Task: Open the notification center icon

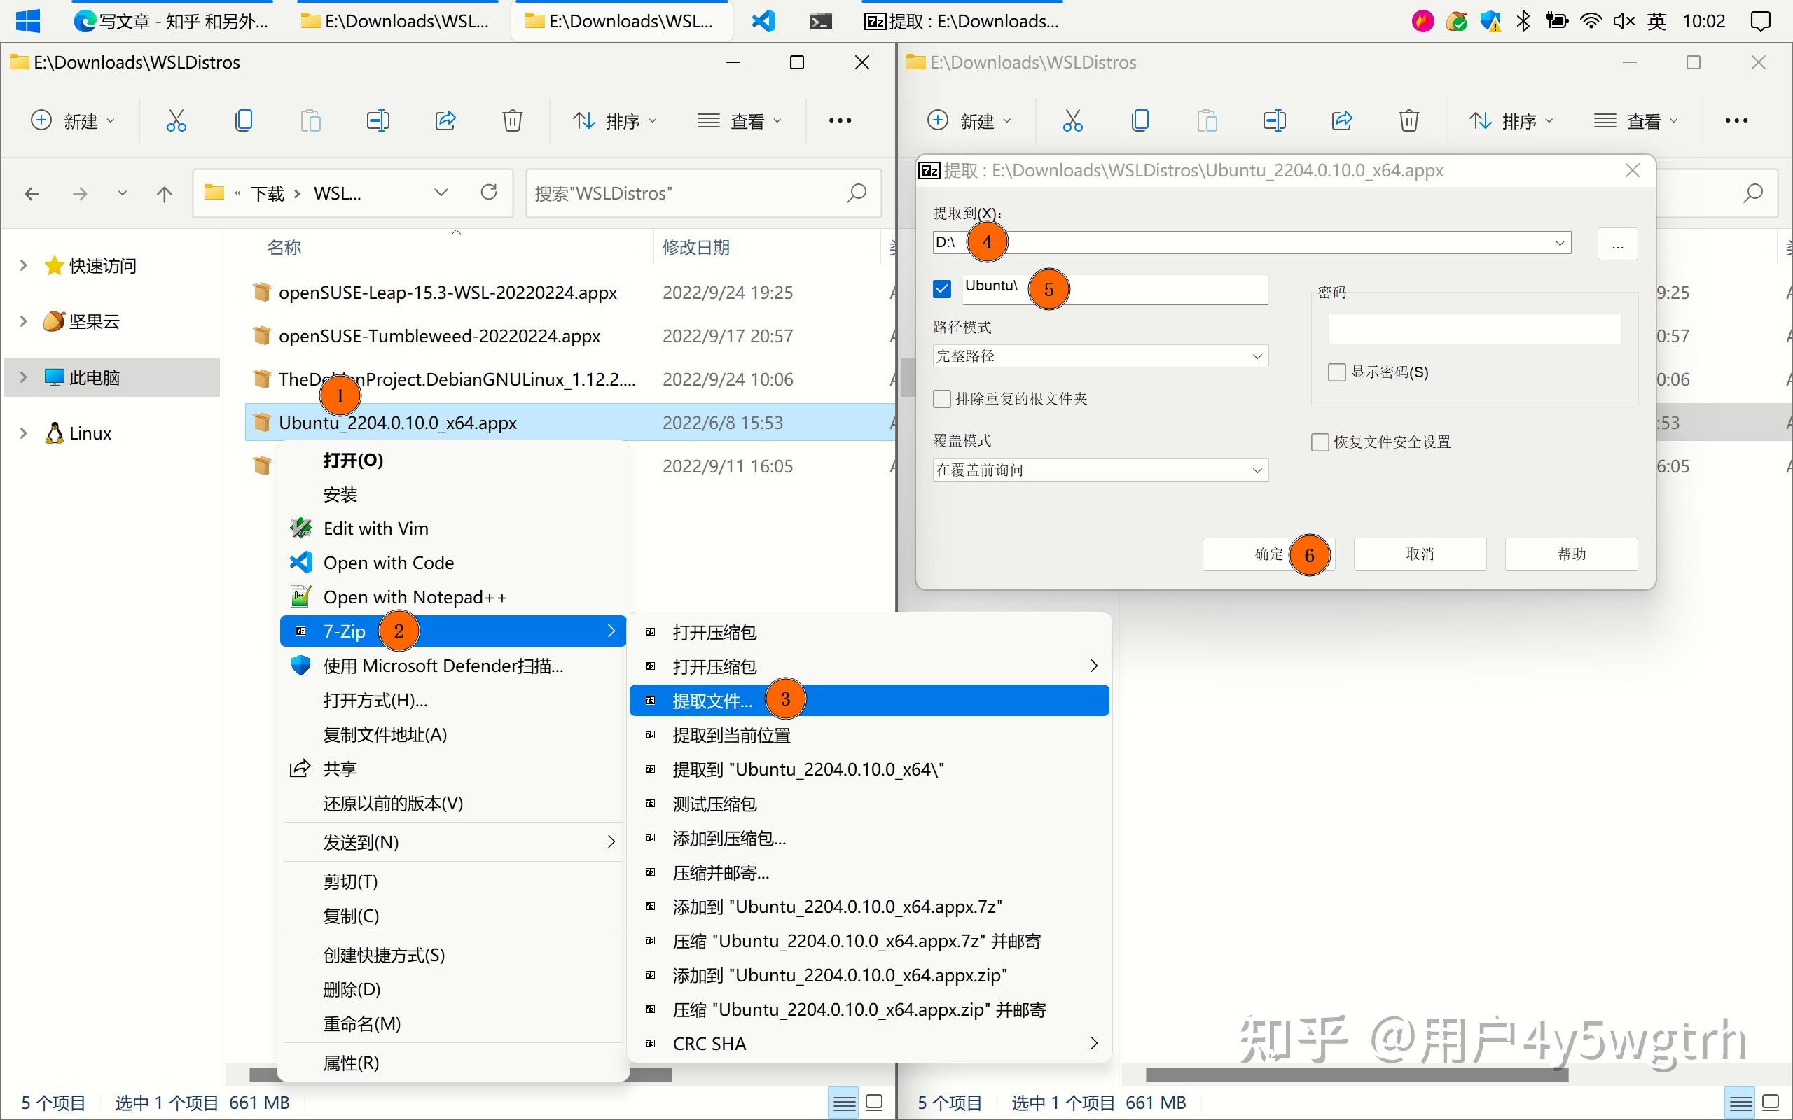Action: pyautogui.click(x=1760, y=21)
